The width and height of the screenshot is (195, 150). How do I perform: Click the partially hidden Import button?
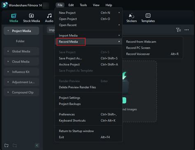(x=51, y=30)
